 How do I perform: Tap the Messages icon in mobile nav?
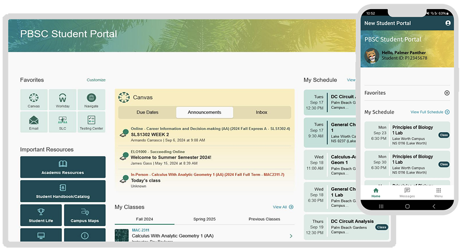pos(407,192)
